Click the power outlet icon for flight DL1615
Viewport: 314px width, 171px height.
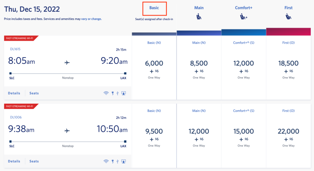pos(112,93)
